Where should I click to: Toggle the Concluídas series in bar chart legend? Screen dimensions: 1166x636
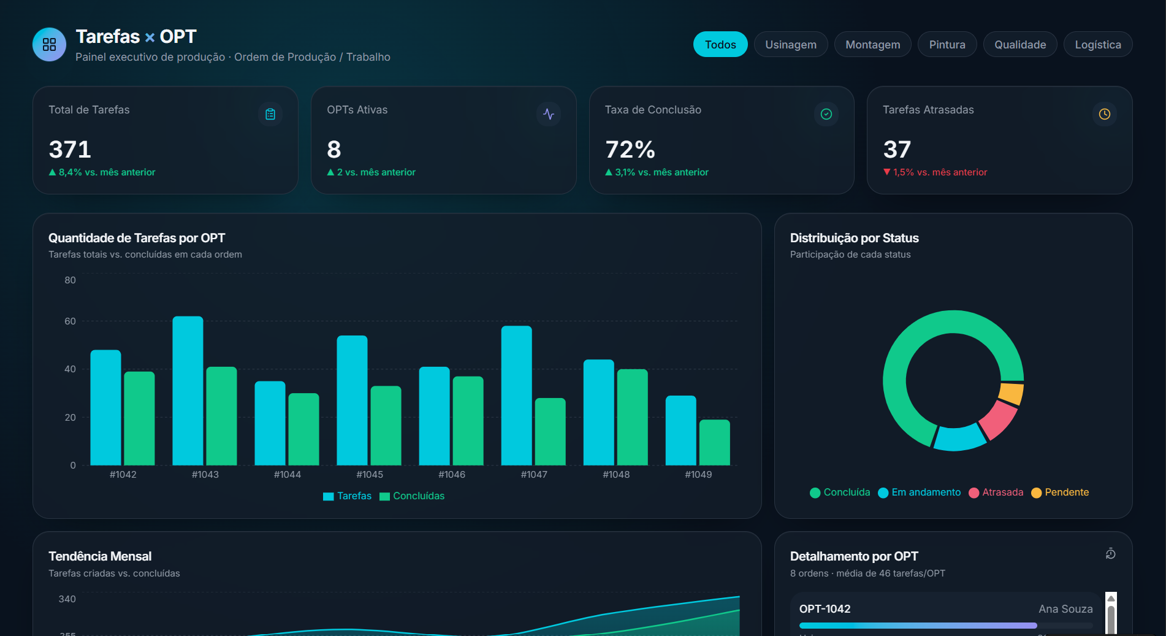412,496
